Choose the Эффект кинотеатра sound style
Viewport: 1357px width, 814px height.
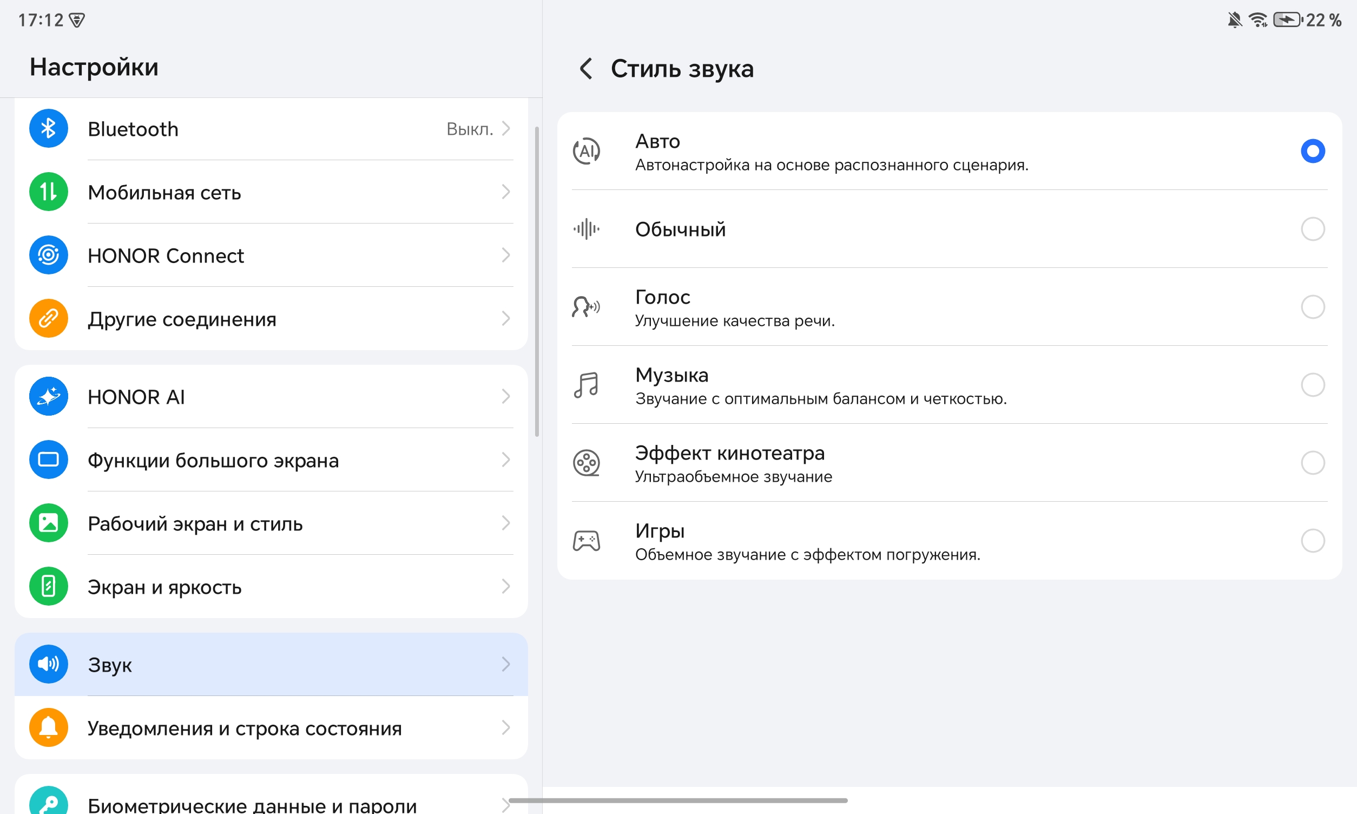(950, 463)
